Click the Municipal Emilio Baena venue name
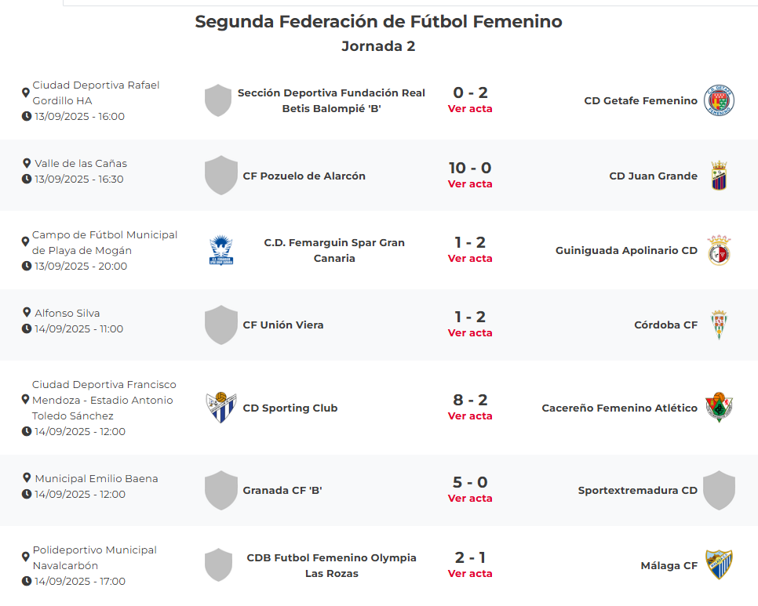Screen dimensions: 758x606 pyautogui.click(x=97, y=478)
